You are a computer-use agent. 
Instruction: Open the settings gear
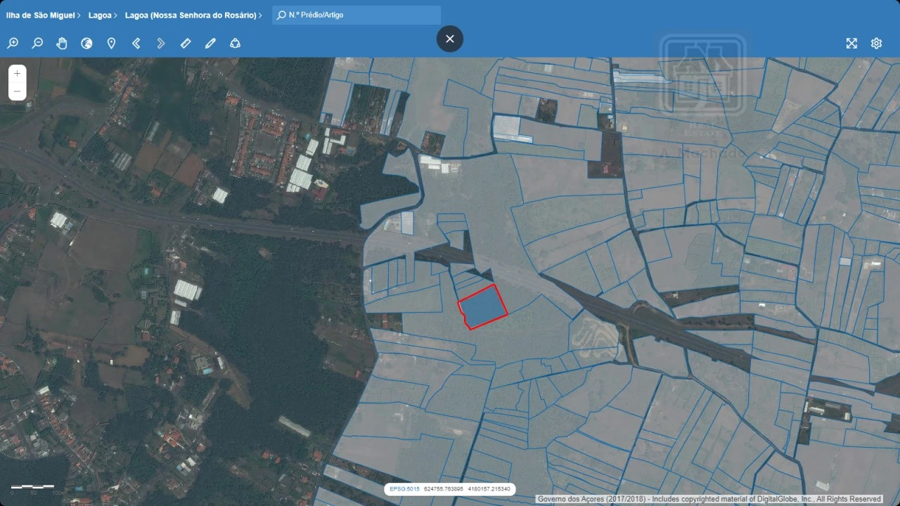[x=876, y=44]
